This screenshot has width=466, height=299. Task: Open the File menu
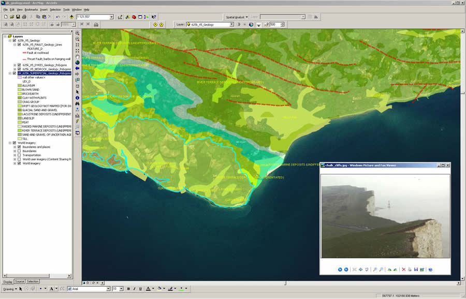[x=5, y=9]
